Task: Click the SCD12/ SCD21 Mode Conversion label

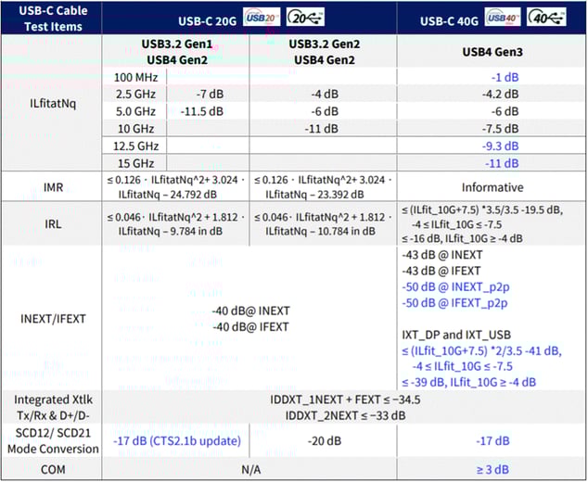Action: 53,441
